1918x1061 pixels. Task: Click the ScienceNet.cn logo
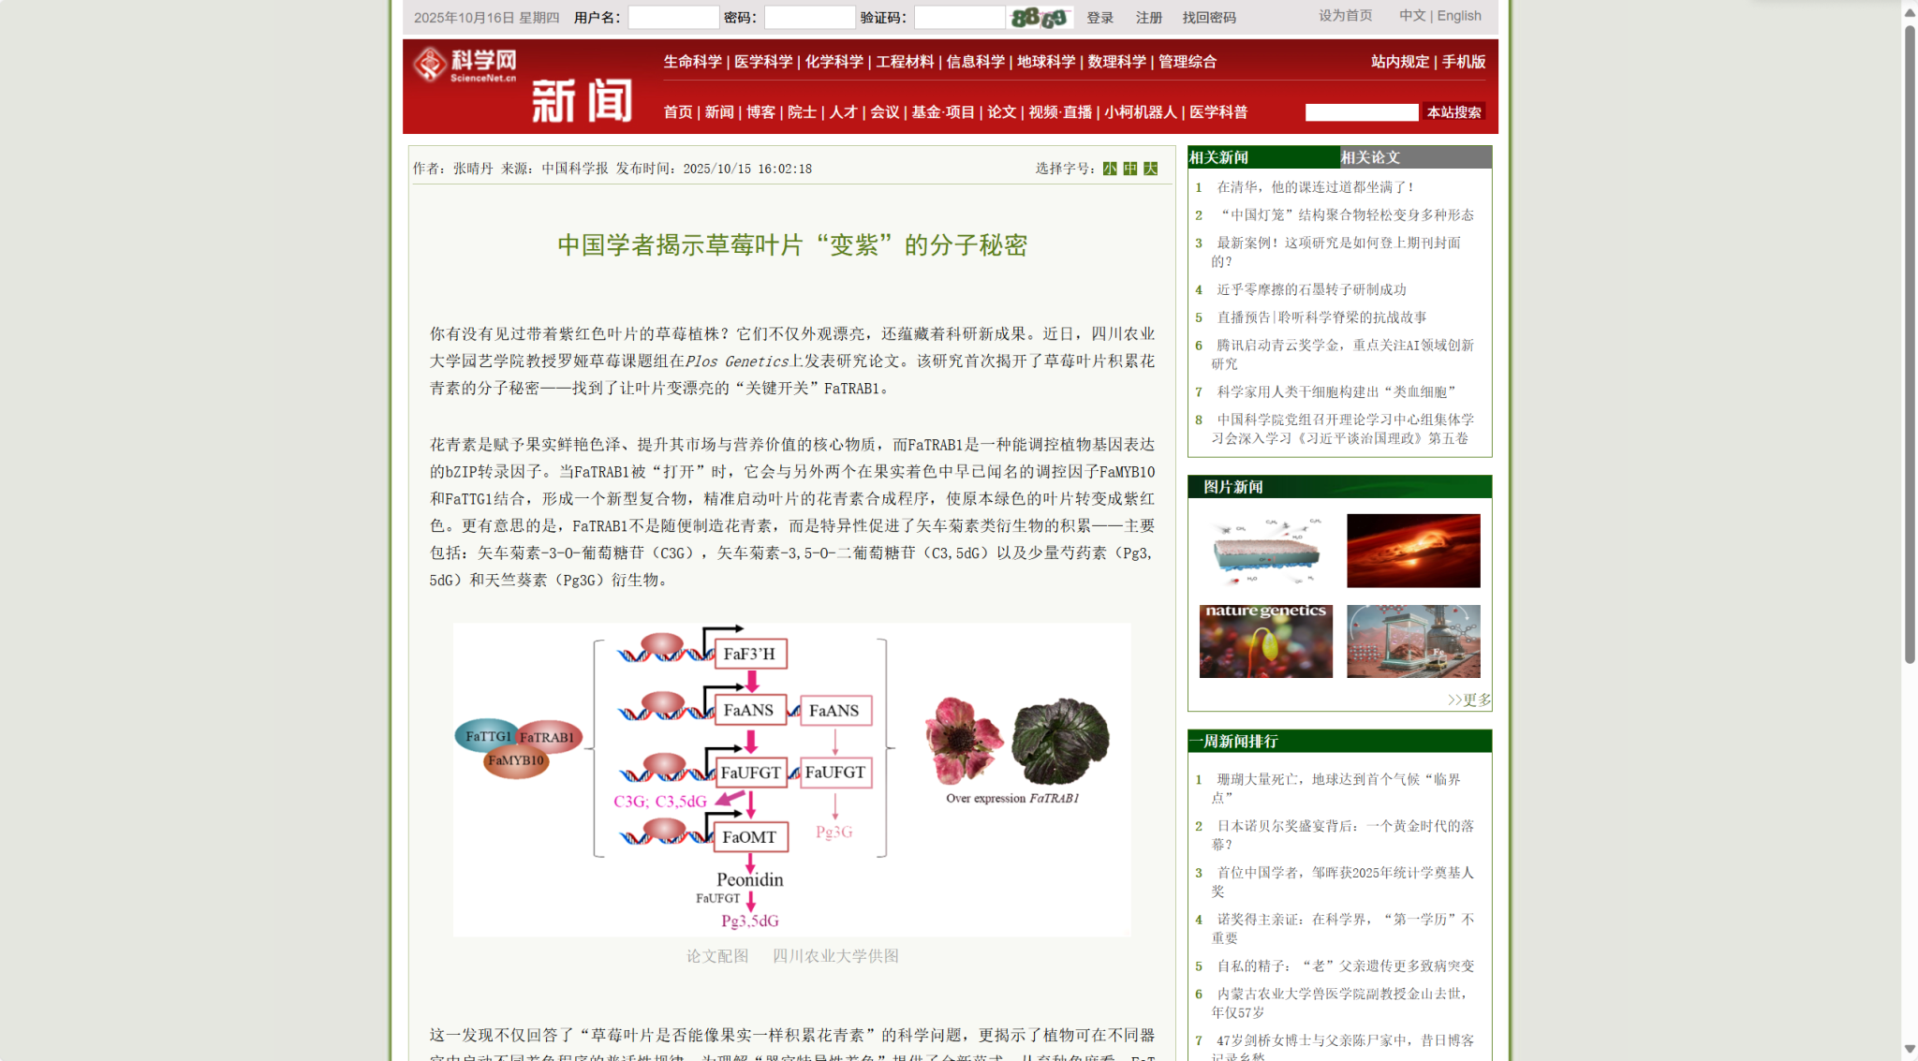(x=465, y=66)
